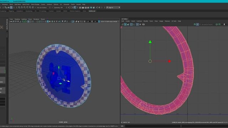Open the Mesh menu
The width and height of the screenshot is (228, 128).
click(11, 4)
